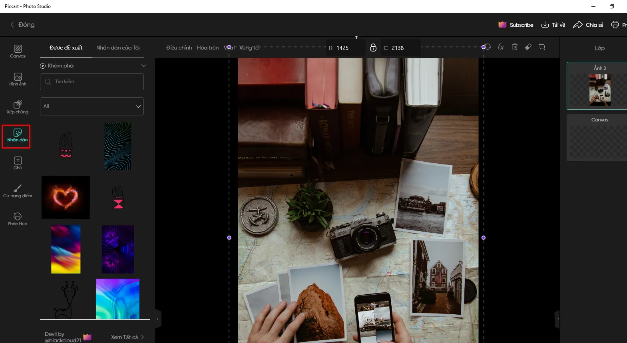This screenshot has height=343, width=627.
Task: Click the Subscribe button
Action: tap(516, 25)
